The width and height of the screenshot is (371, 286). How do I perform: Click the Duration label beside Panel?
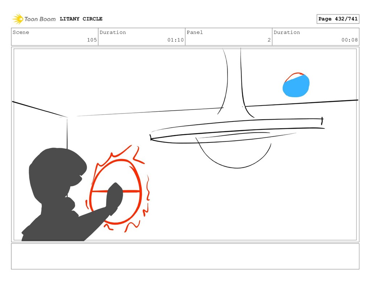tap(287, 32)
